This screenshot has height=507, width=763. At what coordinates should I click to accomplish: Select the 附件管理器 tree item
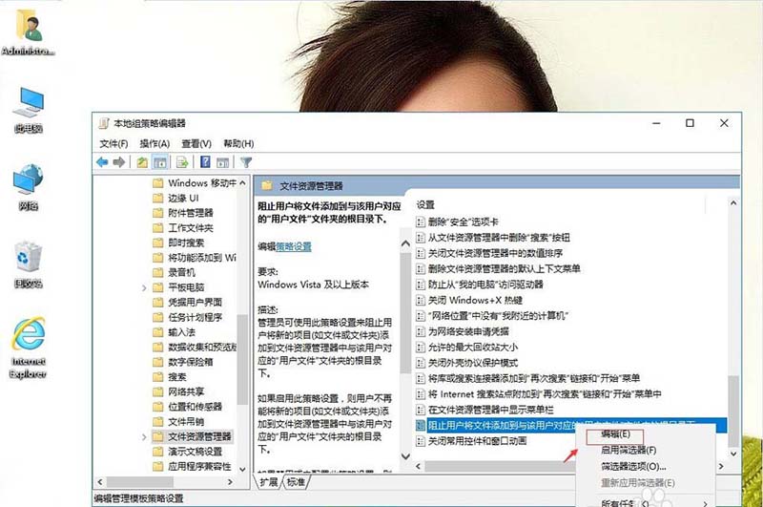point(191,213)
